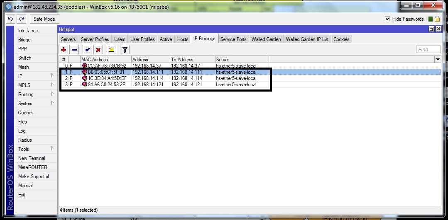Viewport: 448px width, 220px height.
Task: Click the # column header
Action: tap(64, 60)
